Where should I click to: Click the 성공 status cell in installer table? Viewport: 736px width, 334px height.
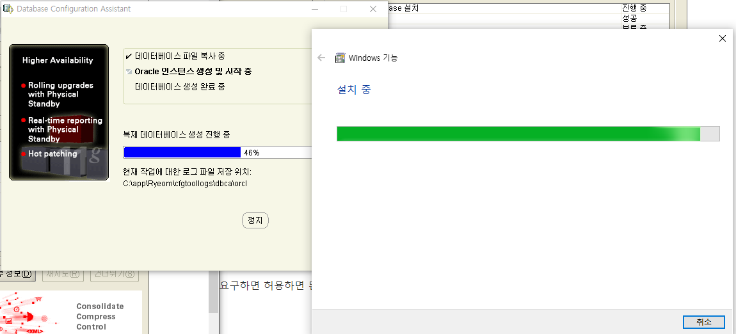[629, 19]
